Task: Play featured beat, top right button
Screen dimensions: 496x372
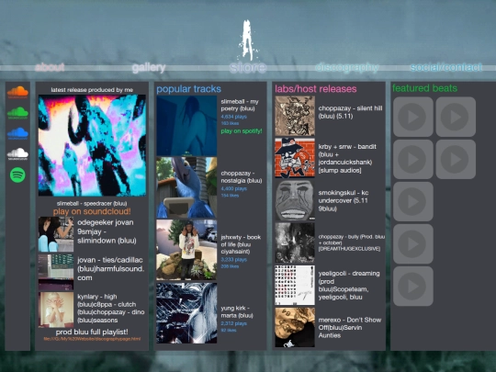Action: [x=456, y=117]
